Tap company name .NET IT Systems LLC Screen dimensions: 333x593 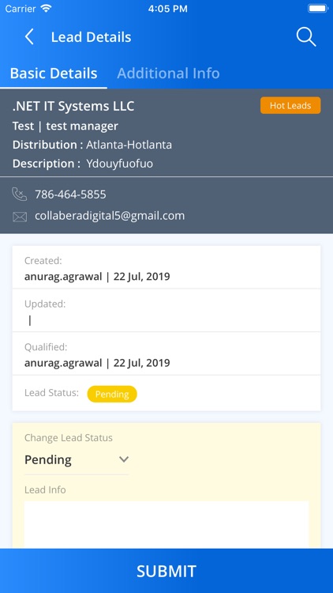[73, 106]
